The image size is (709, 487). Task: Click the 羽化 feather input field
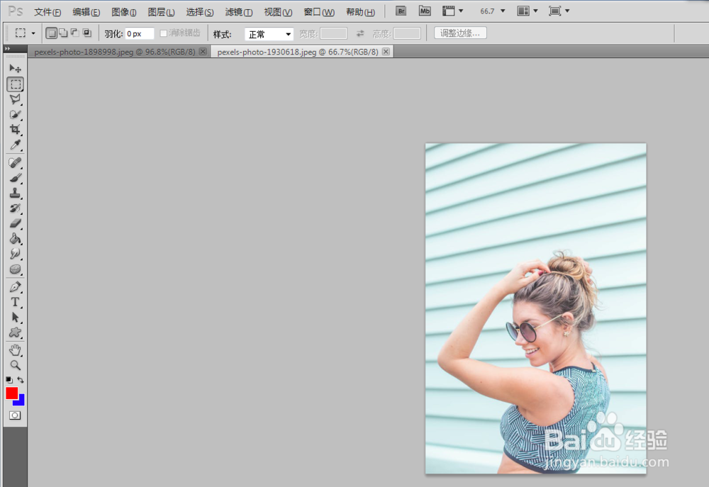pyautogui.click(x=139, y=33)
